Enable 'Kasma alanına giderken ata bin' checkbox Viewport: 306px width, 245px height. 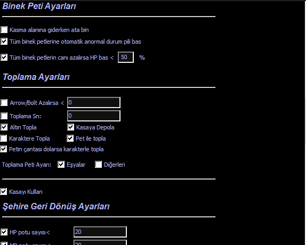[4, 30]
